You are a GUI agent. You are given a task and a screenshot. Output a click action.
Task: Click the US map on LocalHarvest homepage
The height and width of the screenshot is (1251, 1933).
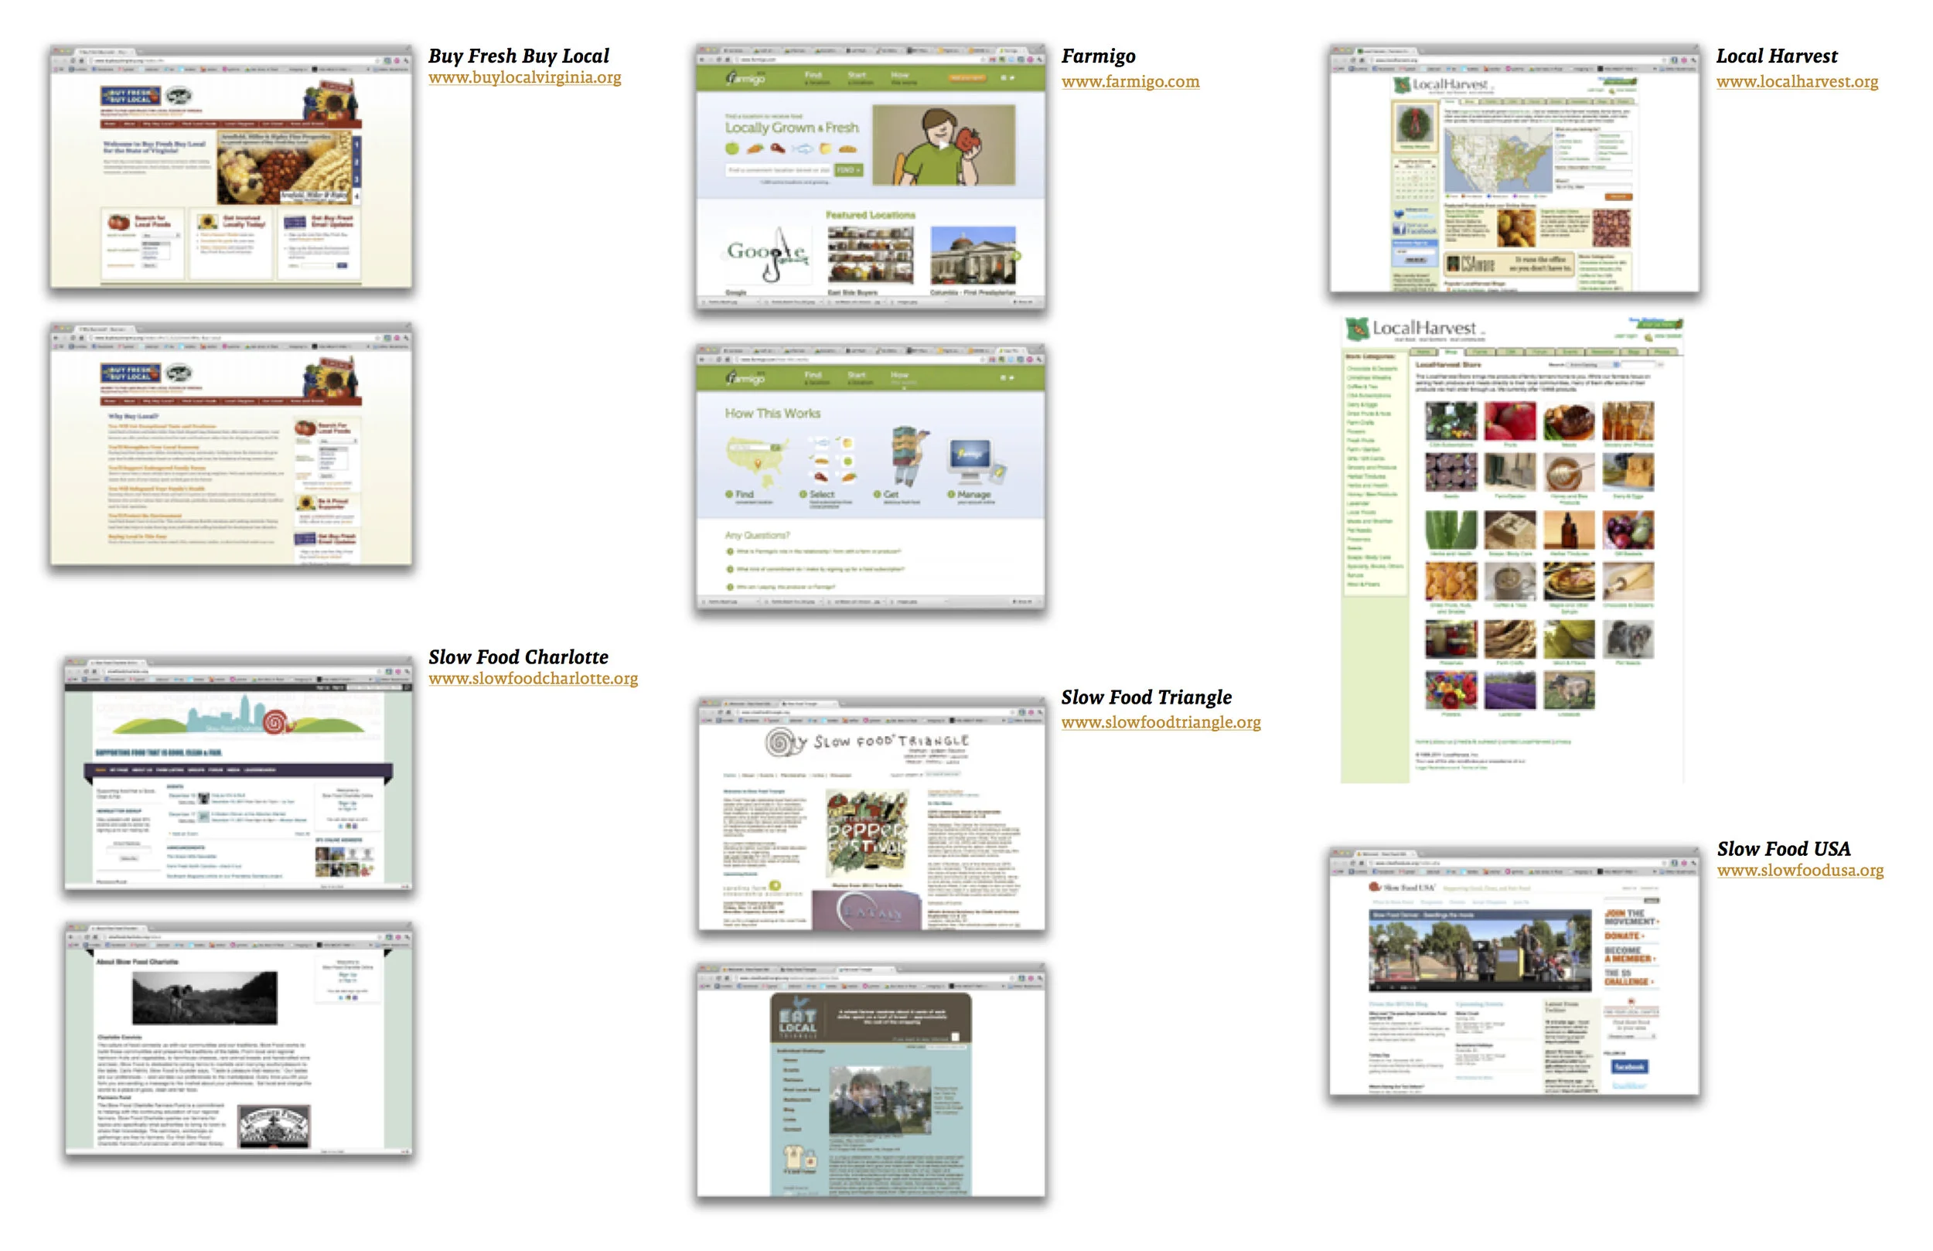1498,161
